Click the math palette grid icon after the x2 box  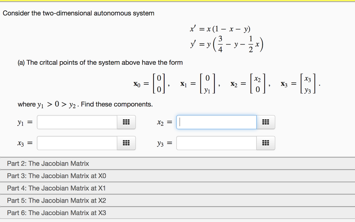(x=266, y=122)
